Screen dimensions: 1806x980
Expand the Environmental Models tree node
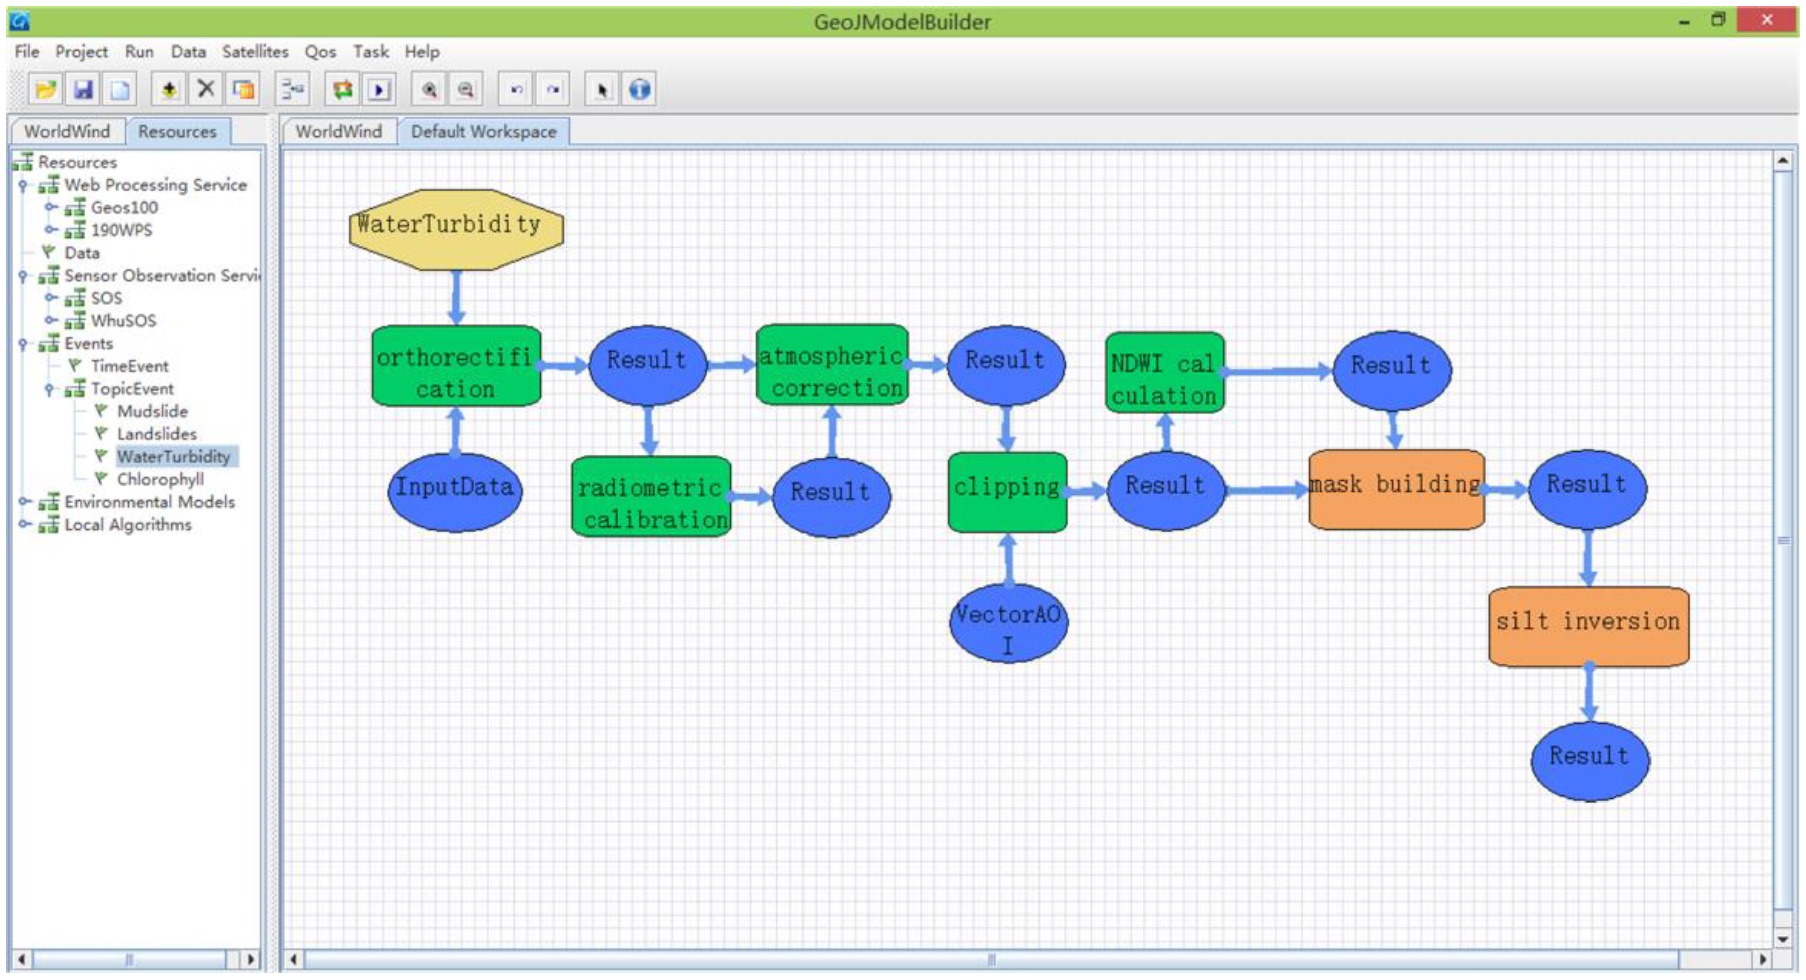24,502
